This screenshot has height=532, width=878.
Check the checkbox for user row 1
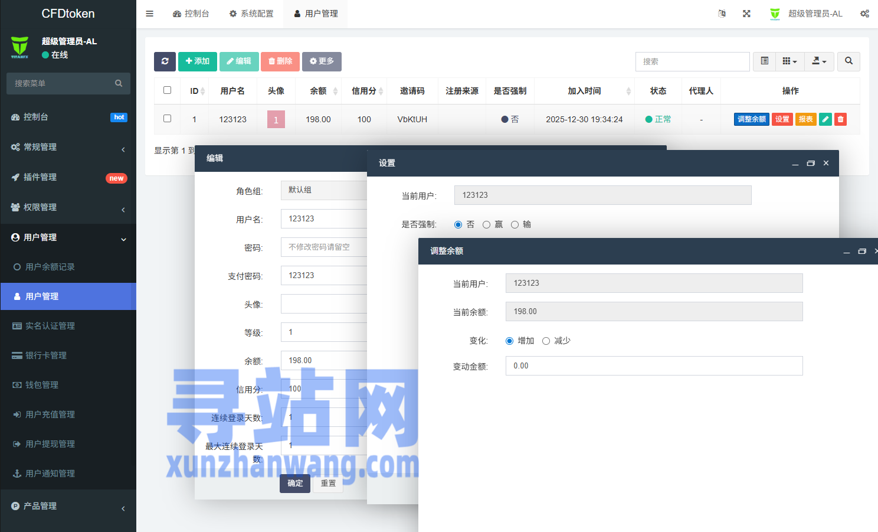pos(168,119)
